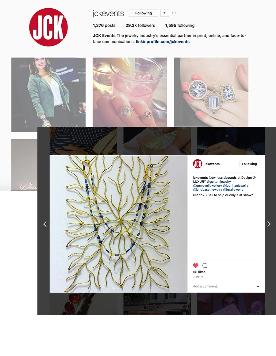Open the linkinprofile.com/jckevents link

click(163, 42)
